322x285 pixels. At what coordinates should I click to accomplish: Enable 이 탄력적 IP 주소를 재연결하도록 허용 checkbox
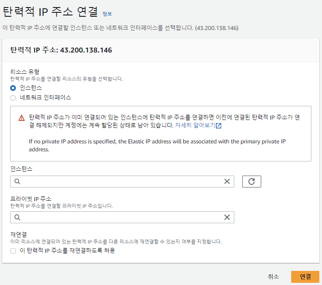[x=13, y=251]
